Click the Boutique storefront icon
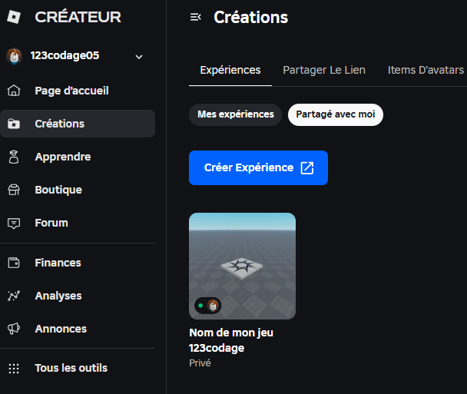The width and height of the screenshot is (467, 394). [14, 190]
